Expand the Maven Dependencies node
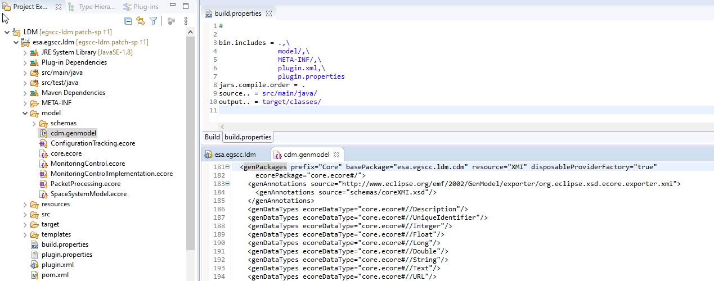This screenshot has height=281, width=714. click(25, 93)
